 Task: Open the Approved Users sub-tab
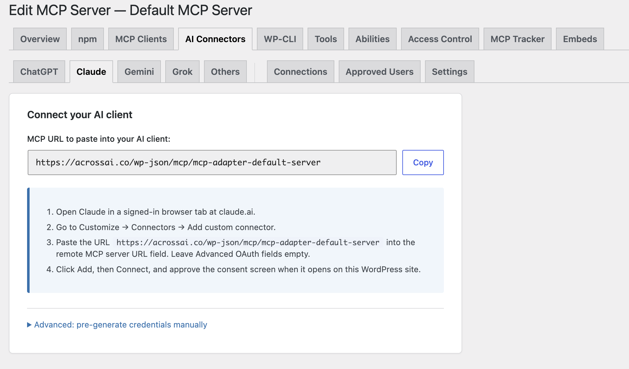pos(380,72)
